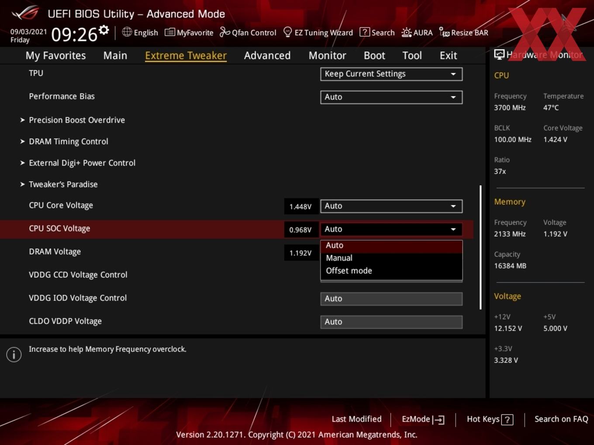Switch to the Main tab
The width and height of the screenshot is (594, 445).
[x=115, y=55]
